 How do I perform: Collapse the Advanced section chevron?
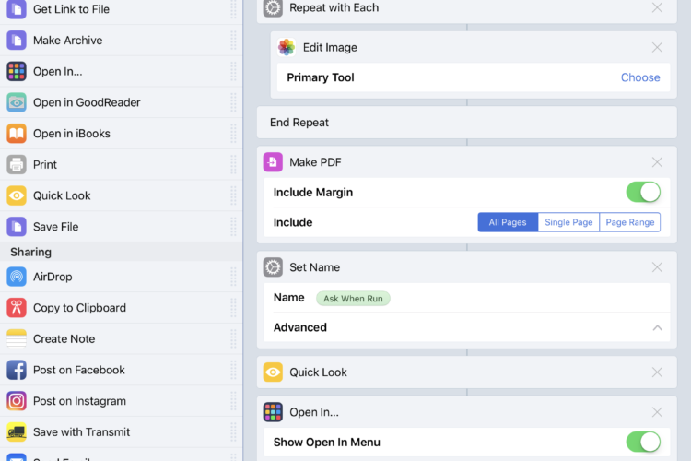coord(657,328)
